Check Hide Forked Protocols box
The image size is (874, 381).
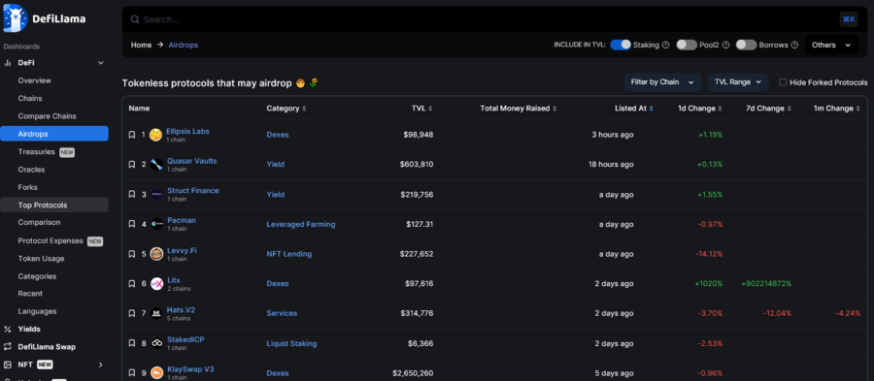783,82
